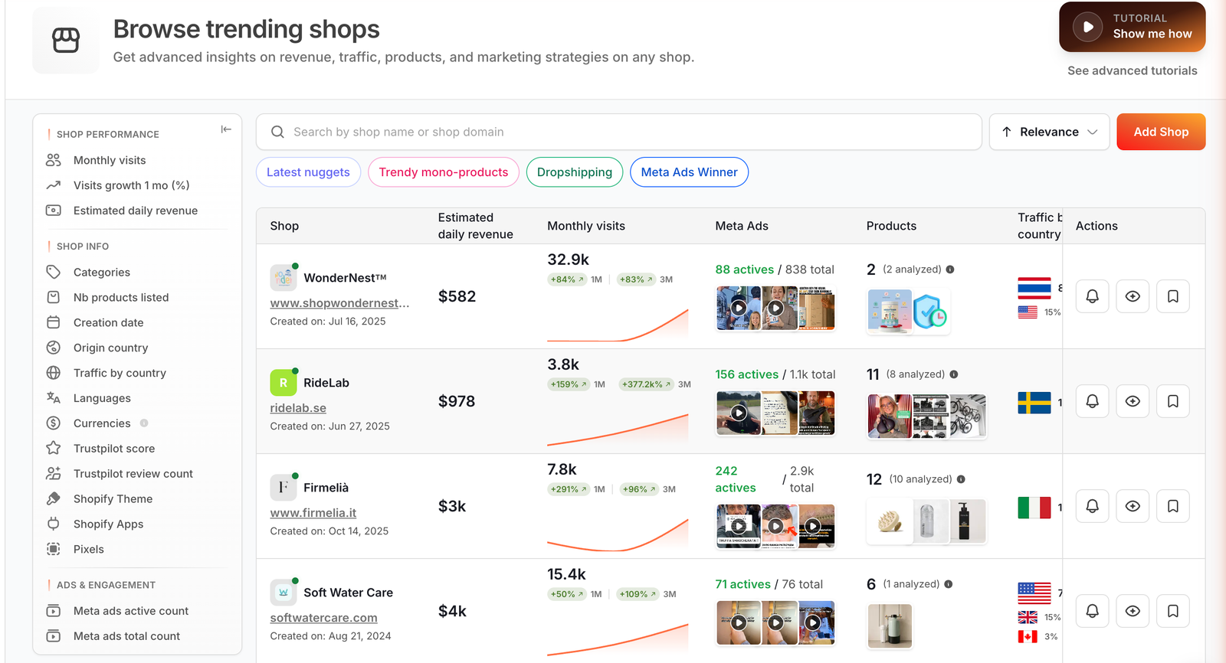
Task: Select the Latest nuggets preset tab
Action: coord(308,172)
